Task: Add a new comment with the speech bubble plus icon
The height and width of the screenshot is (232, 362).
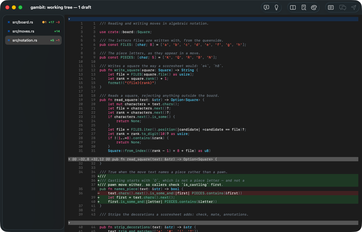Action: pos(266,8)
